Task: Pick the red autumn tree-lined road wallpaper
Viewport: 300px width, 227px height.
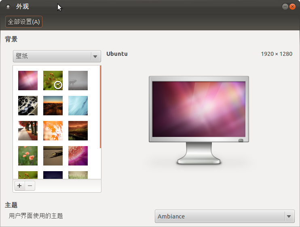Action: click(x=28, y=131)
